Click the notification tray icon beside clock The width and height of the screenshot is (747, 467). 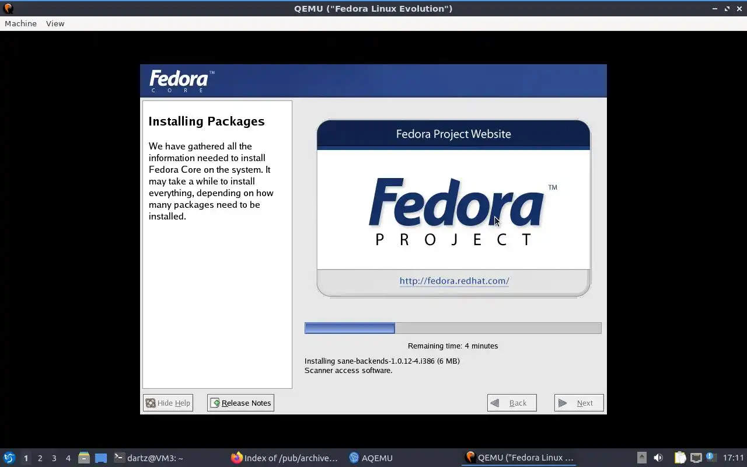(x=711, y=457)
